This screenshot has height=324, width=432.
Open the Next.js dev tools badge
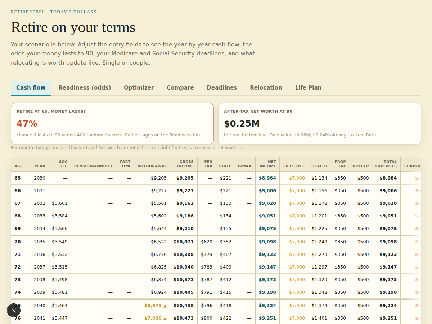pos(14,310)
